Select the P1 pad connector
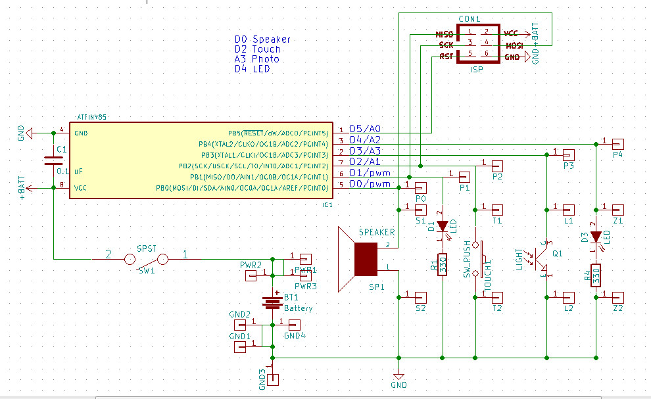This screenshot has height=399, width=651. point(465,177)
